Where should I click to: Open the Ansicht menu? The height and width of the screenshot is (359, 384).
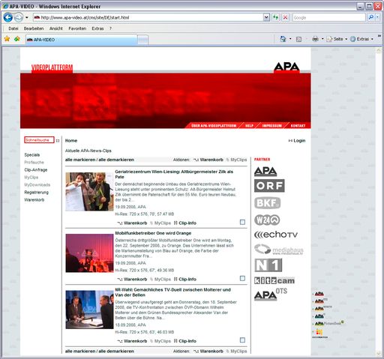56,28
